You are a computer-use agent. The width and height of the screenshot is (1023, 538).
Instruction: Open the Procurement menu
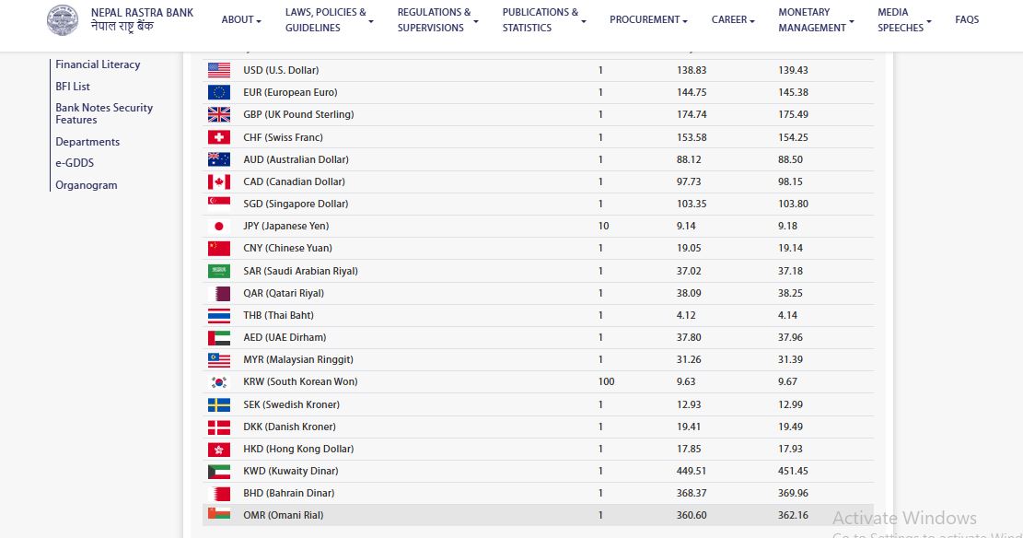[649, 20]
